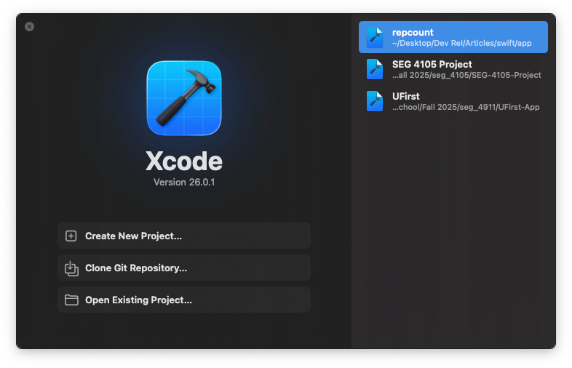Click the Xcode title text

[x=184, y=161]
